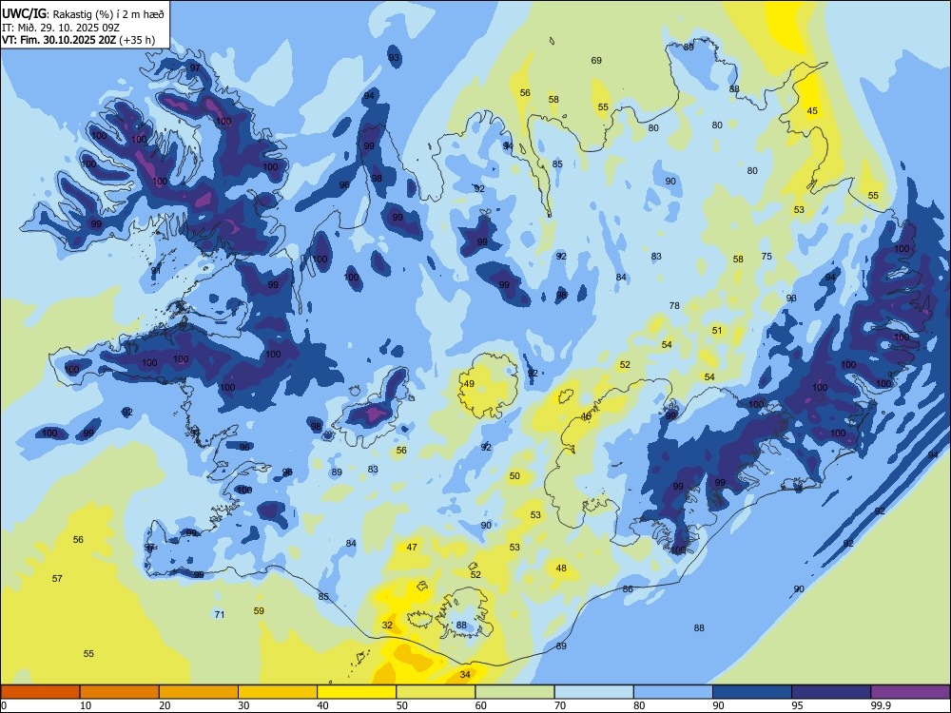This screenshot has width=951, height=713.
Task: Choose the medium blue 80–90 legend swatch
Action: click(673, 692)
